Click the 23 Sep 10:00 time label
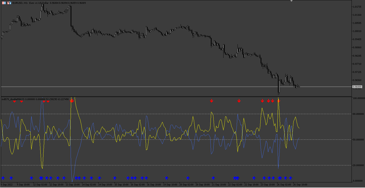This screenshot has width=365, height=188. (268, 185)
